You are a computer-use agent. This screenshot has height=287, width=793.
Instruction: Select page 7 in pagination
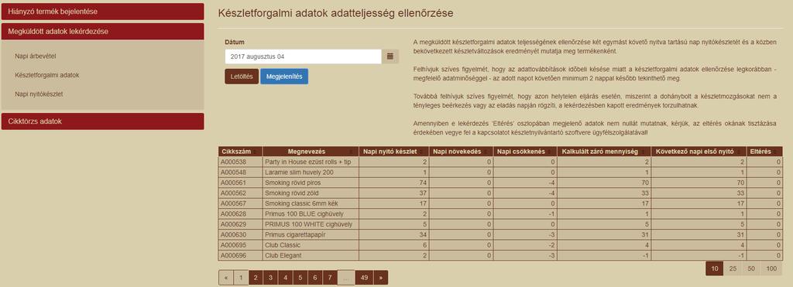[x=330, y=278]
